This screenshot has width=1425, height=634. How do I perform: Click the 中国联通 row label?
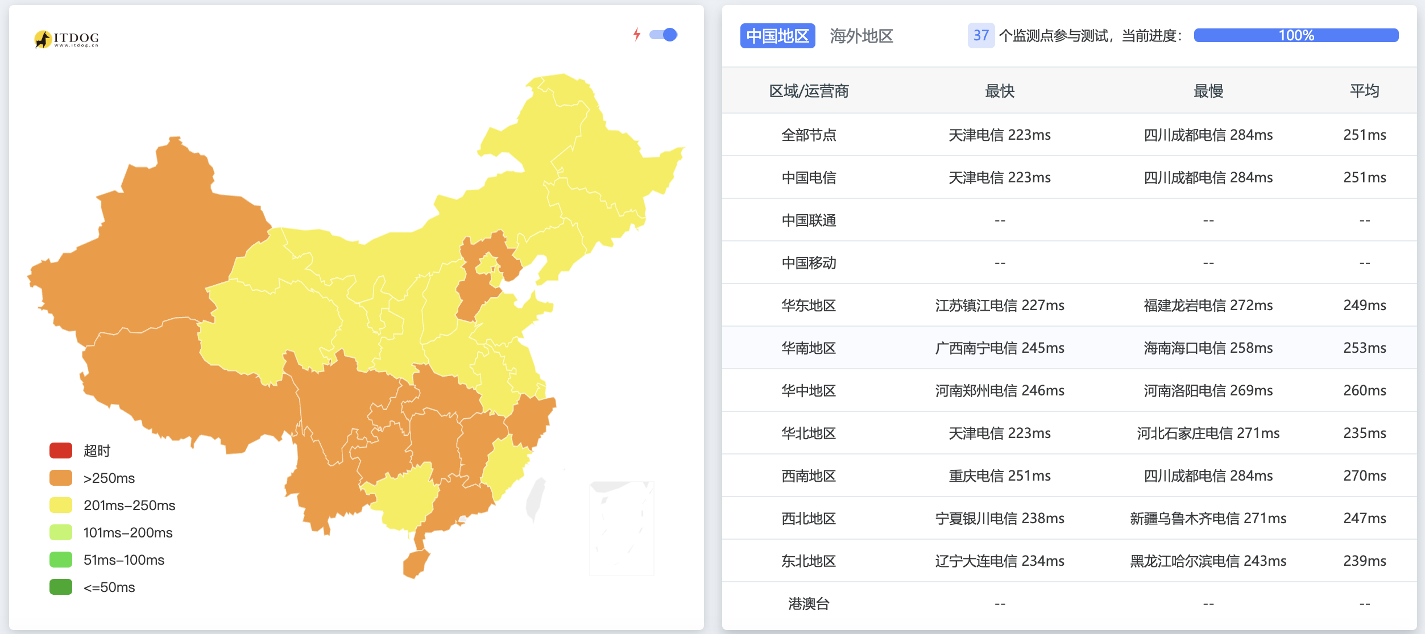click(809, 220)
